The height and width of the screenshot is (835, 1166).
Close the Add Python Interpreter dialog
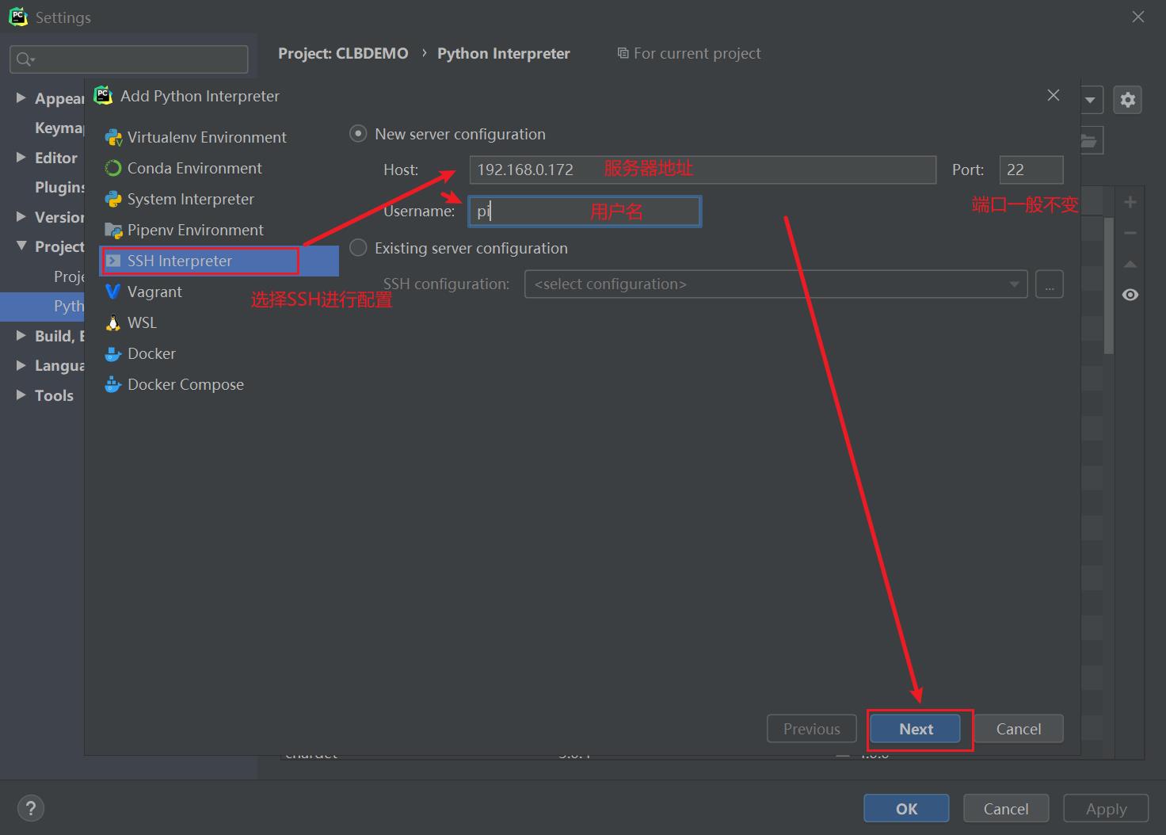tap(1054, 95)
